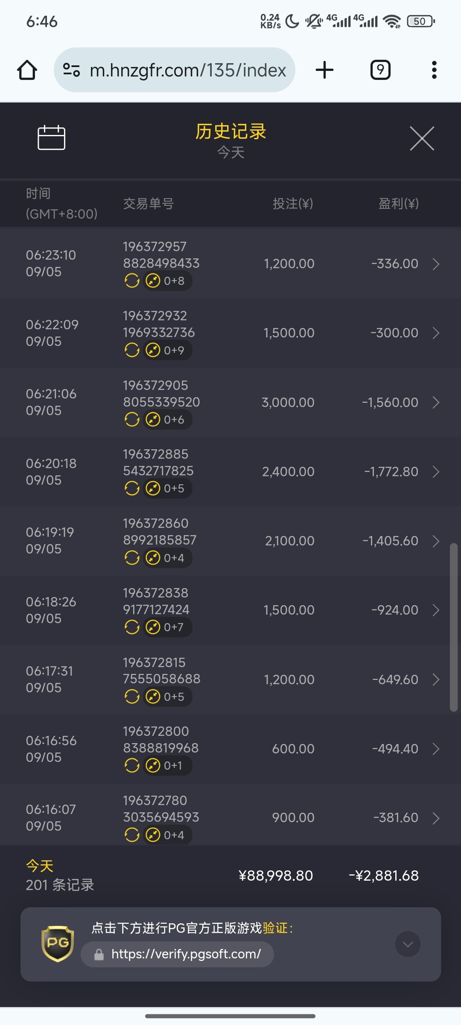The image size is (461, 1025).
Task: Click the address bar URL field
Action: (x=188, y=70)
